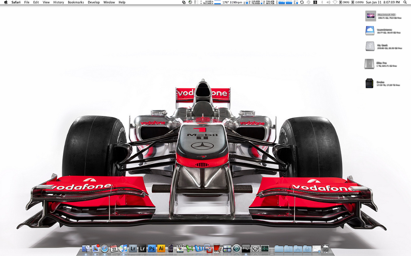The width and height of the screenshot is (411, 256).
Task: Open the darker black Lightroom Lr icon
Action: [x=142, y=248]
